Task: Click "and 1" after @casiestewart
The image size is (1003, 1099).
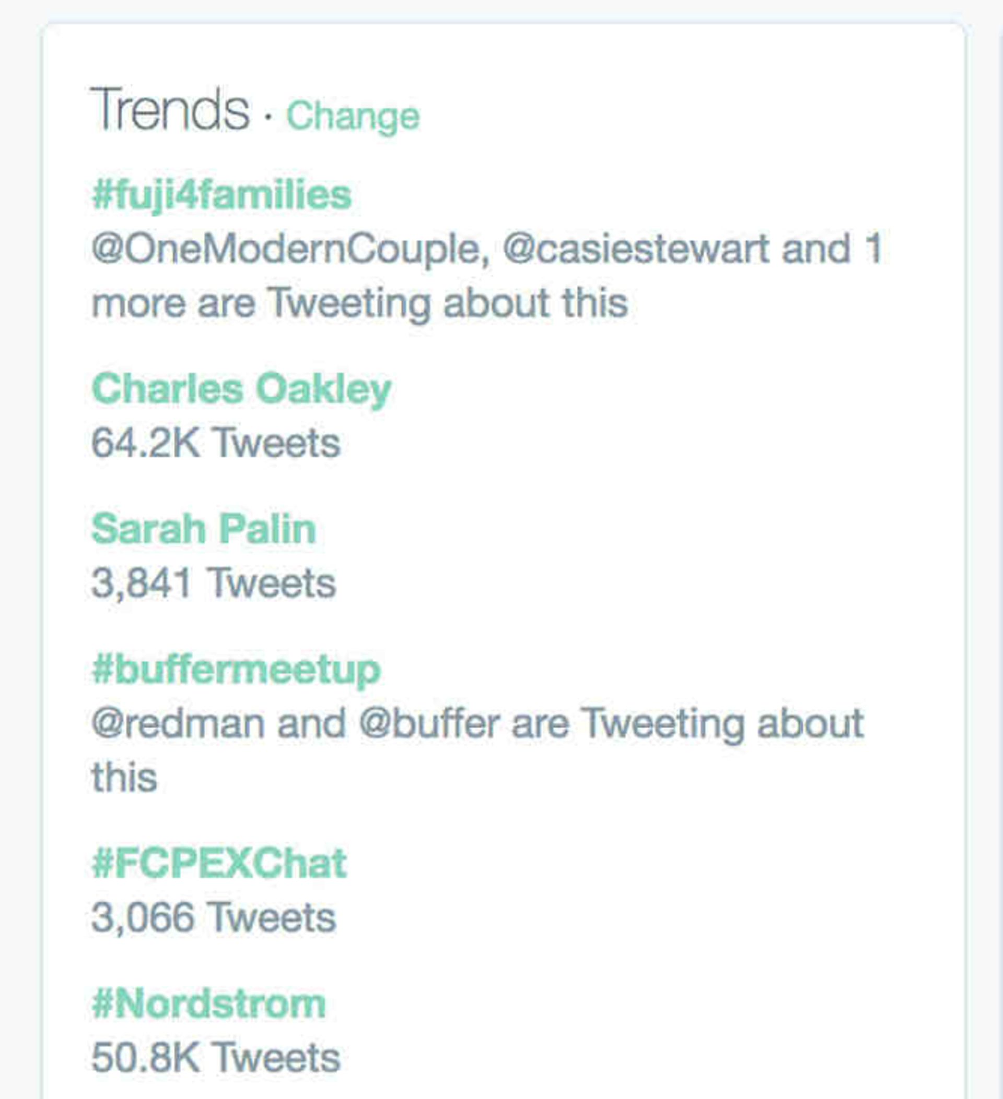Action: (x=832, y=249)
